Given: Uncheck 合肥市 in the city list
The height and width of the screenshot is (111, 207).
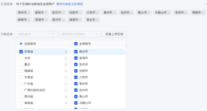Looking at the screenshot, I should [x=76, y=71].
